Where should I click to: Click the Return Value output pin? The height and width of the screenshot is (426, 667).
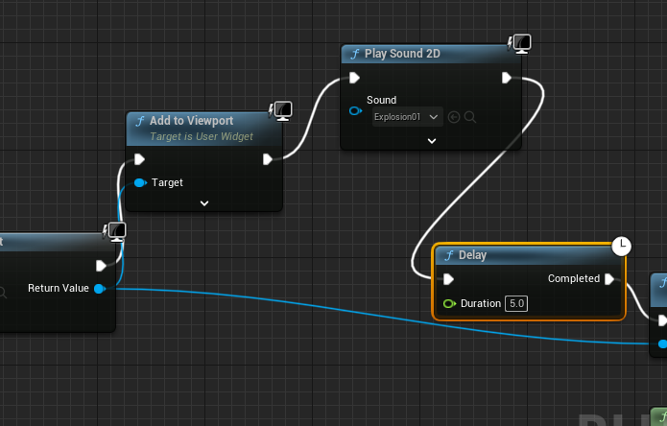click(99, 288)
